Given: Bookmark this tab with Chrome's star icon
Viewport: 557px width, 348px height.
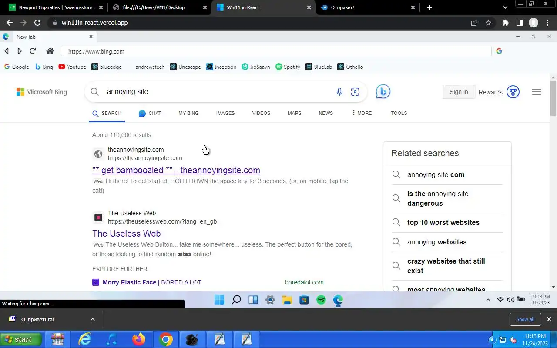Looking at the screenshot, I should [x=488, y=23].
